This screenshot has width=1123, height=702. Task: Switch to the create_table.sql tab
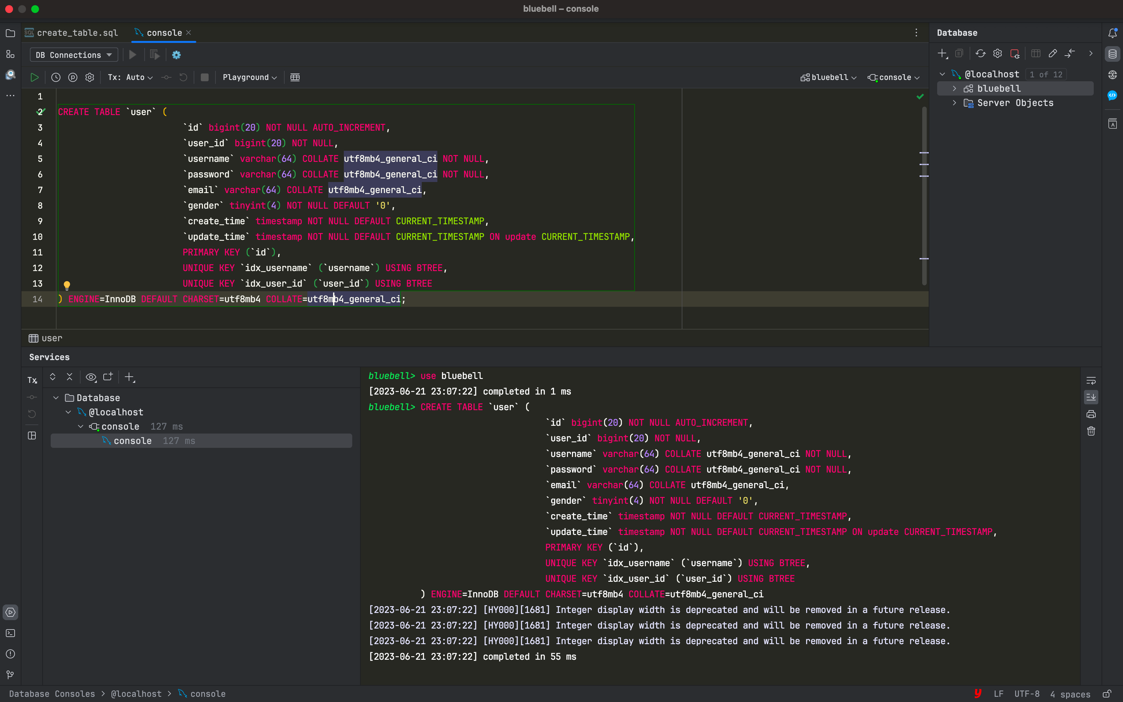pyautogui.click(x=71, y=32)
